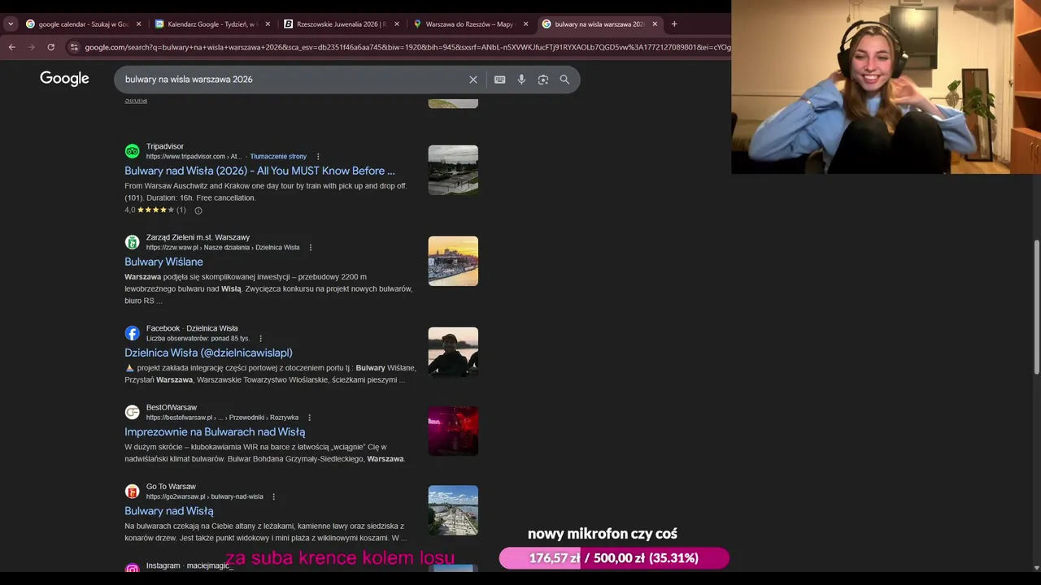1041x585 pixels.
Task: Click the 'za suba krence kolem losu' text
Action: coord(339,557)
